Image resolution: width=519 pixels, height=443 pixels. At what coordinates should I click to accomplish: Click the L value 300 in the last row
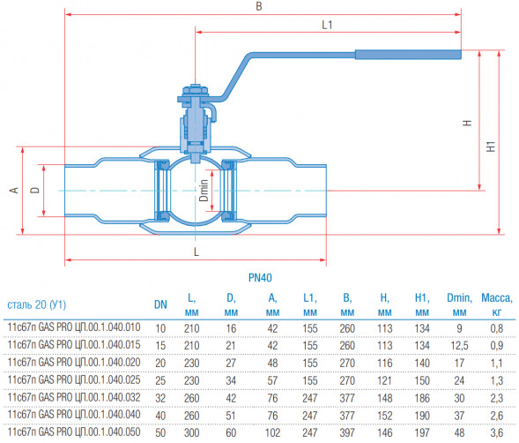tap(192, 433)
